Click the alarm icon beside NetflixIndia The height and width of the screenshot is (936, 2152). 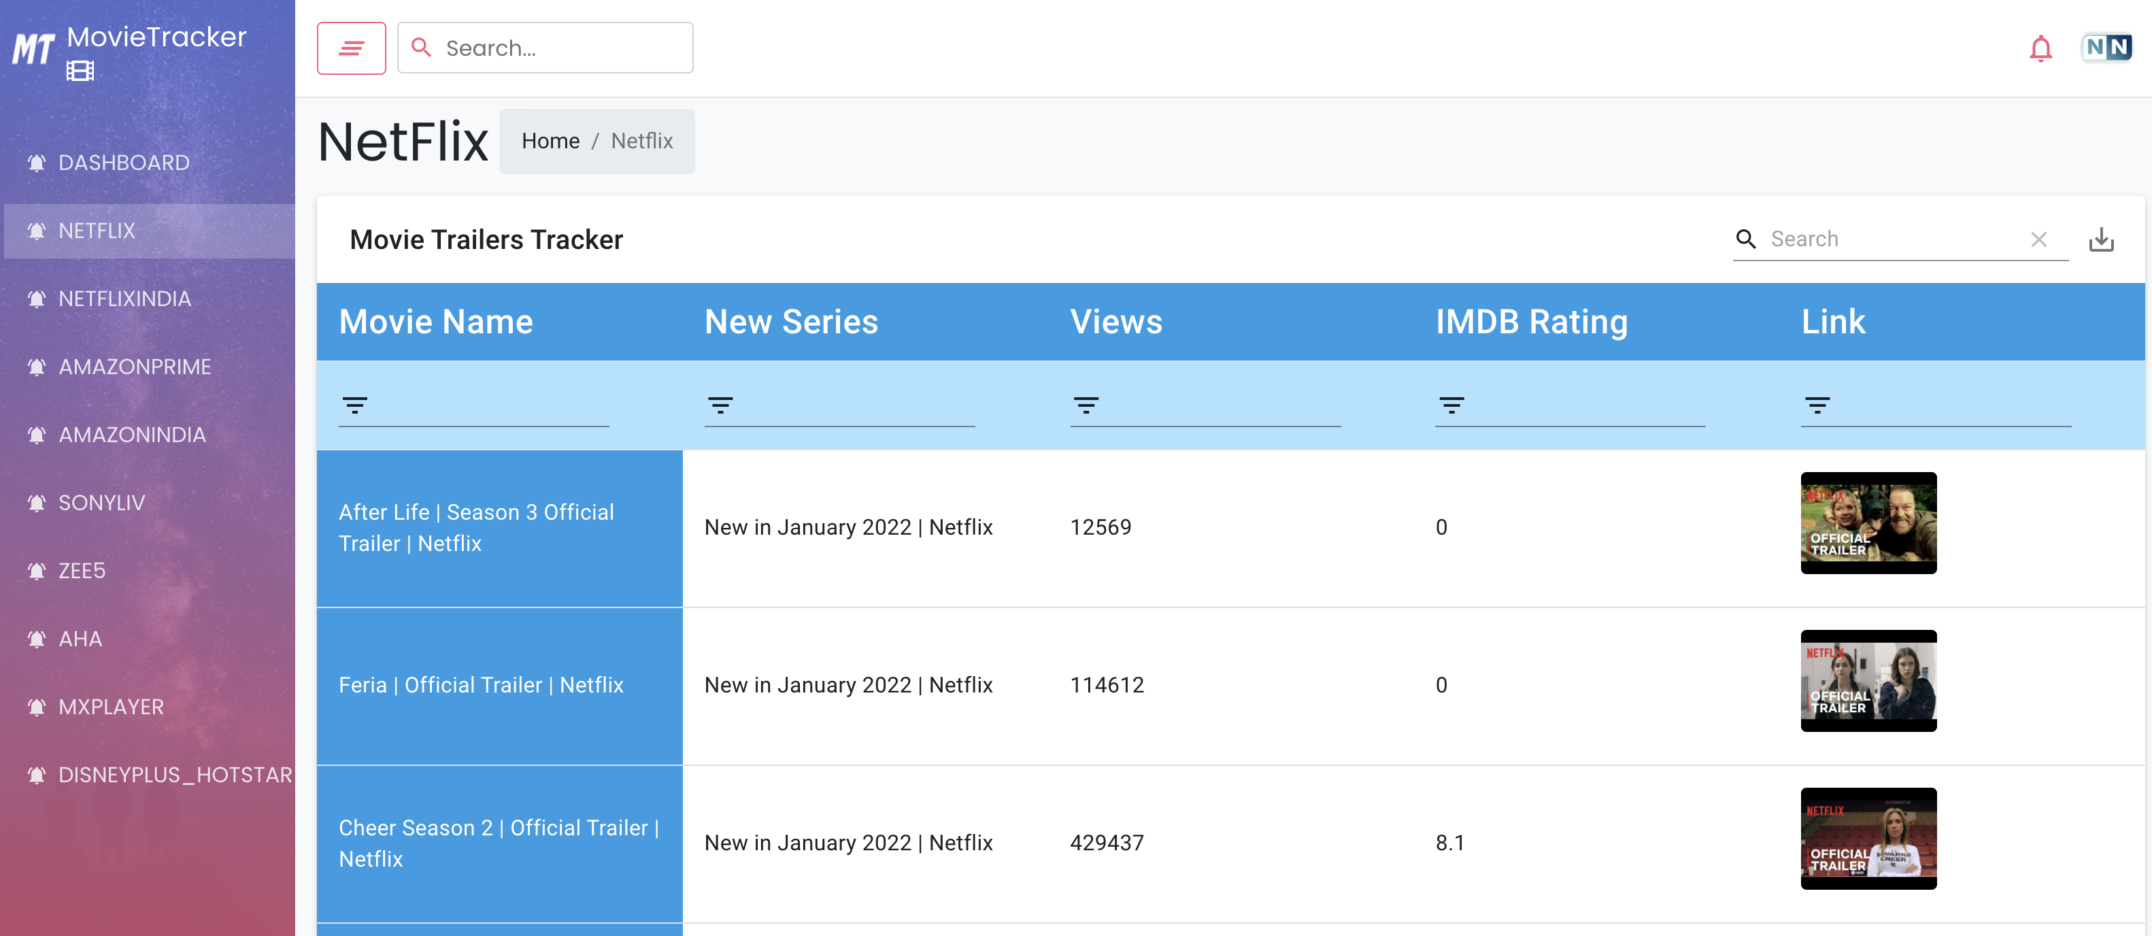tap(37, 299)
